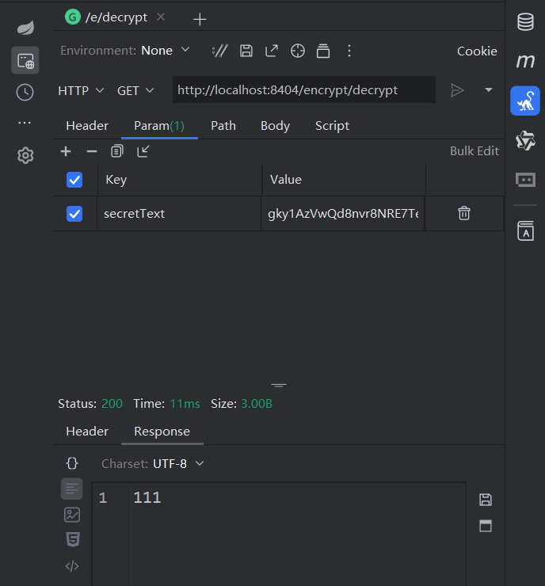Open the request history clock icon

pyautogui.click(x=25, y=93)
